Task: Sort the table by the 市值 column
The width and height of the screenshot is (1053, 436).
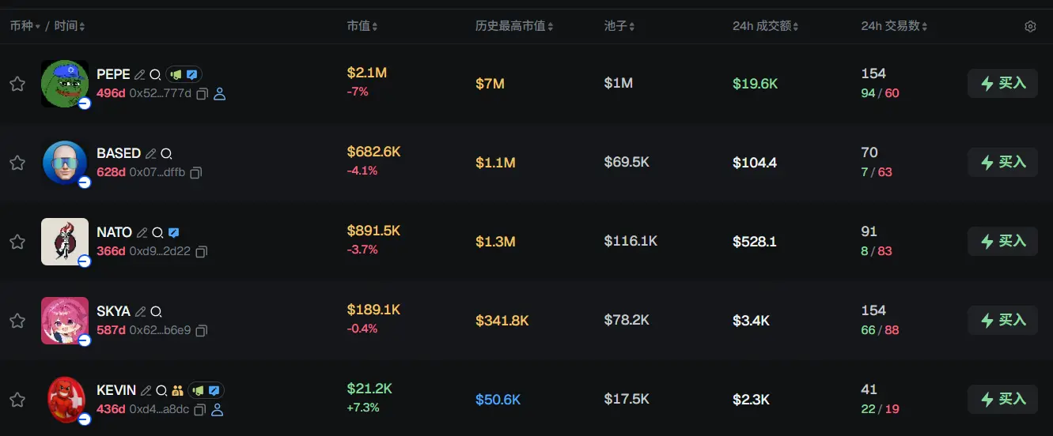Action: (362, 26)
